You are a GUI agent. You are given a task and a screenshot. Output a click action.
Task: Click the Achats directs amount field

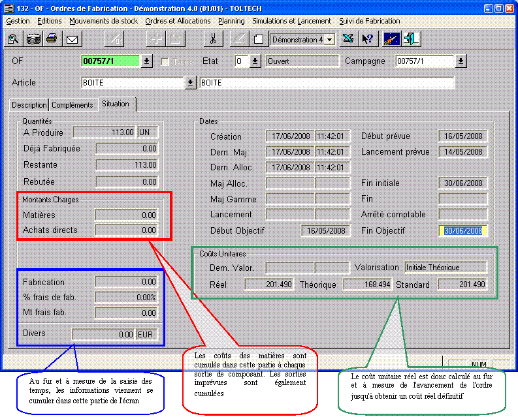126,230
